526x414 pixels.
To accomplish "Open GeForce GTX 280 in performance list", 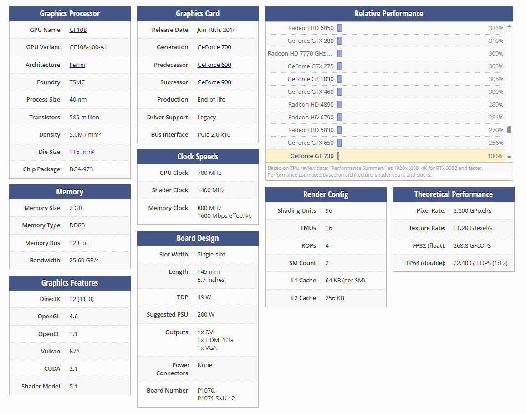I will pos(310,41).
